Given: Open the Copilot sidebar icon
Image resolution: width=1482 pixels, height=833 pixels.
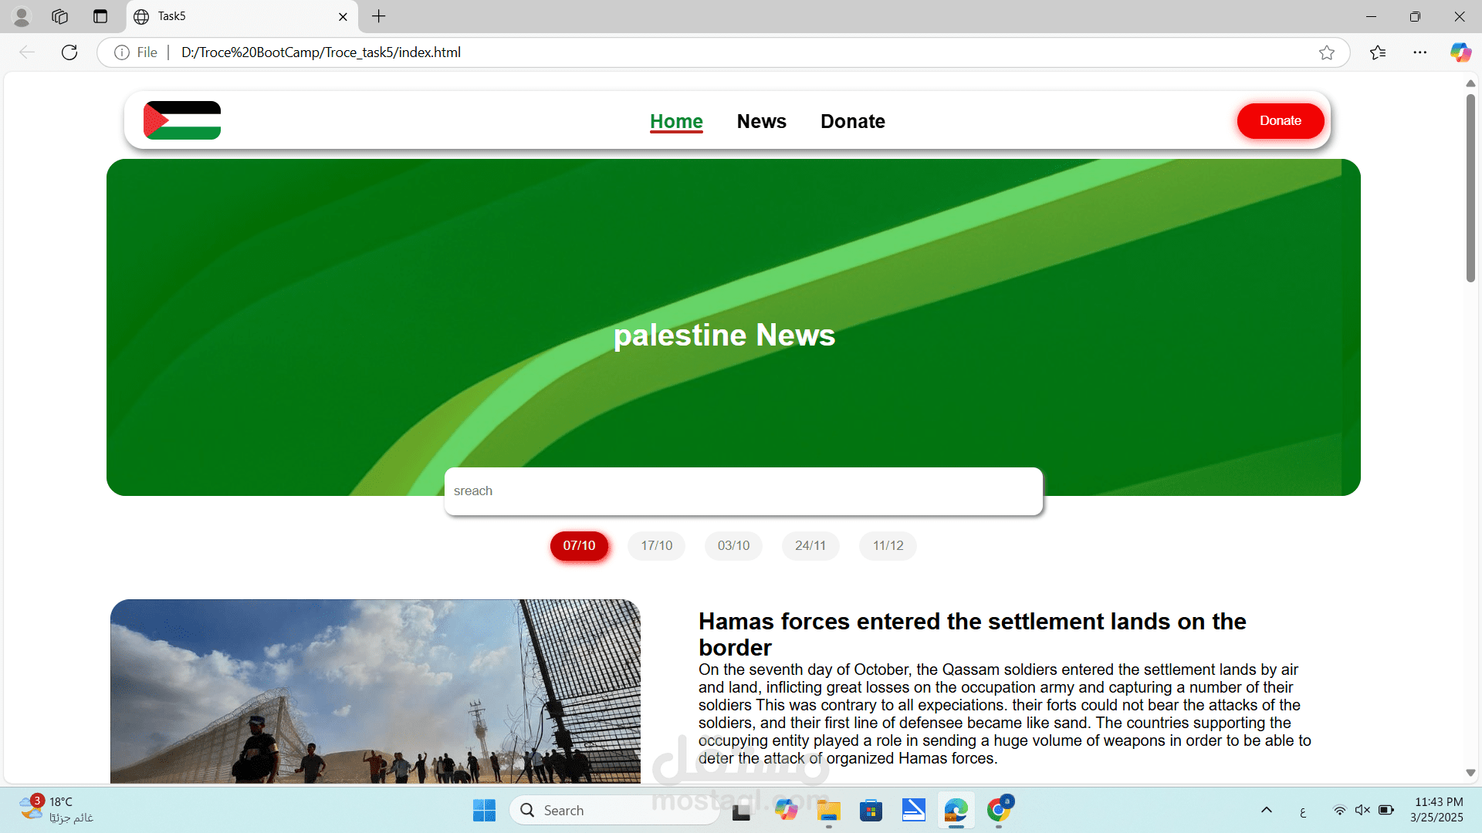Looking at the screenshot, I should [x=1460, y=52].
